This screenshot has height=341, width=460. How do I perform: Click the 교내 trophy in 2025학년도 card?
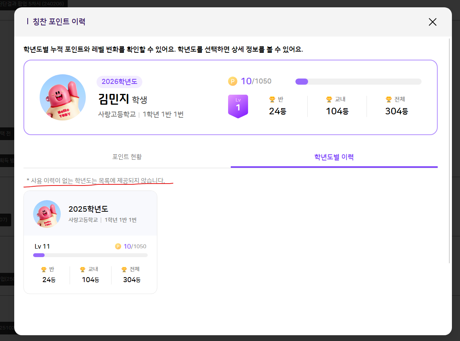tap(83, 269)
